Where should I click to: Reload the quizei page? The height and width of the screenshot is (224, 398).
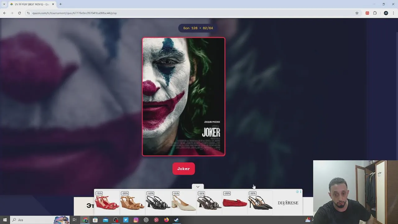(x=19, y=13)
